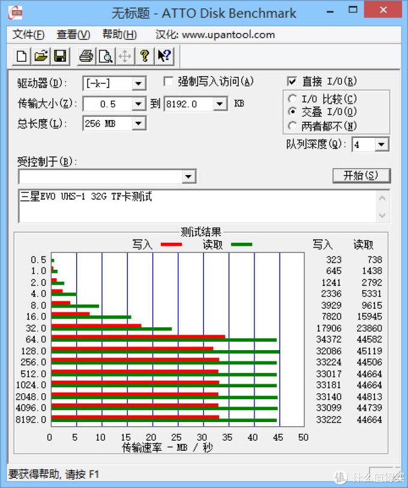Print results using the printer icon
Screen dimensions: 408x488
(86, 56)
